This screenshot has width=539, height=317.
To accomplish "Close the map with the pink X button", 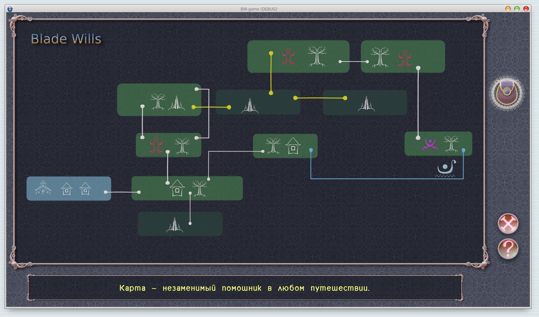I will point(508,224).
